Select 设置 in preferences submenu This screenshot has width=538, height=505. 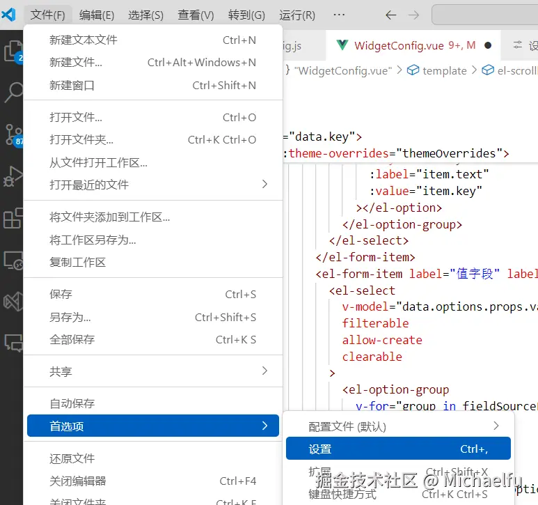tap(398, 449)
